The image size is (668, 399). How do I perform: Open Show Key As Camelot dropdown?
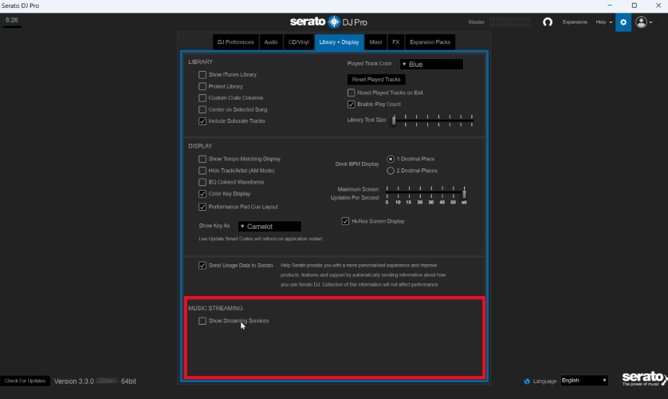point(269,227)
